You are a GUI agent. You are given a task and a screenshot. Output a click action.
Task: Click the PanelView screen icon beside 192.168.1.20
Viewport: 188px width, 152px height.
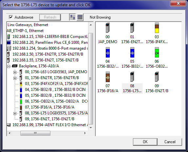(x=9, y=42)
